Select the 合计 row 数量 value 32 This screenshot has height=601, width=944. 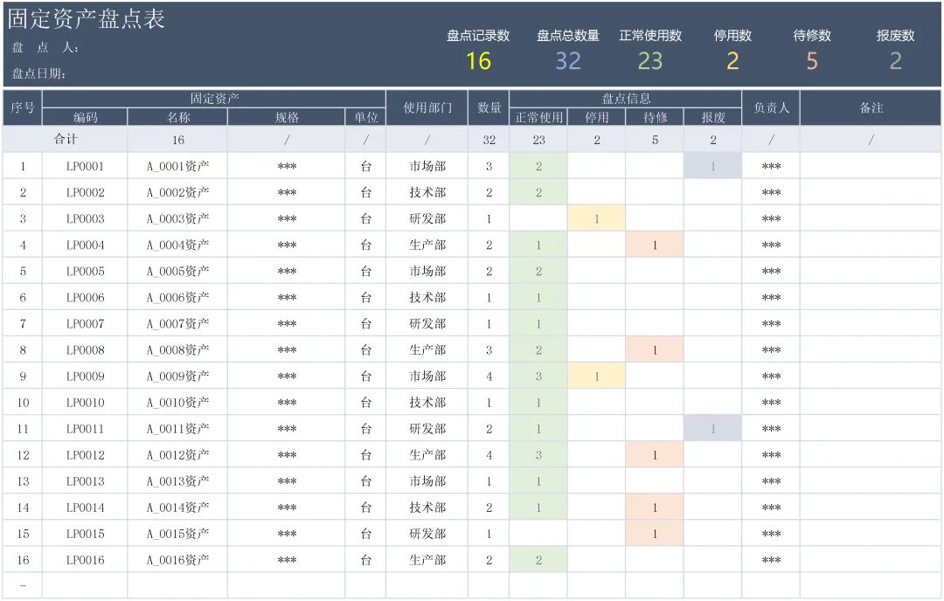pyautogui.click(x=489, y=140)
